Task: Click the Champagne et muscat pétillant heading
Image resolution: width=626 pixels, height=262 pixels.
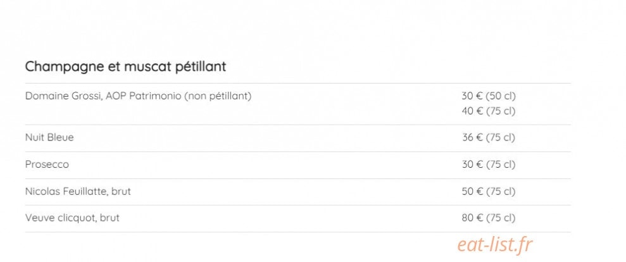Action: pyautogui.click(x=125, y=66)
